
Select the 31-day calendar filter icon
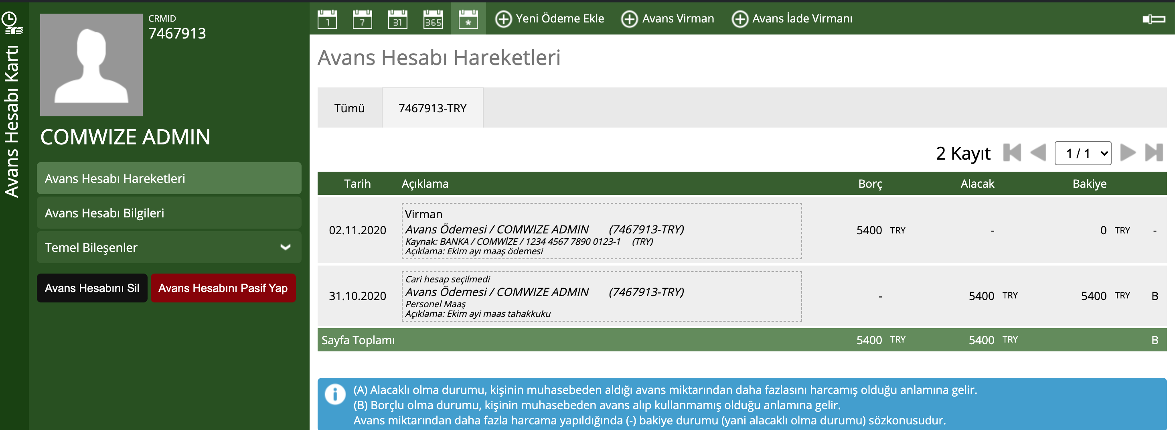[398, 19]
